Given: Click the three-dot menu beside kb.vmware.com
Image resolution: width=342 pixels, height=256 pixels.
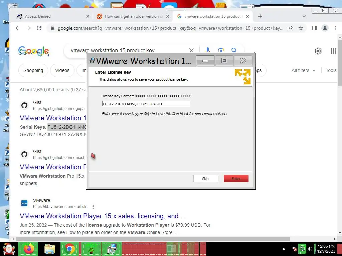Looking at the screenshot, I should point(93,207).
